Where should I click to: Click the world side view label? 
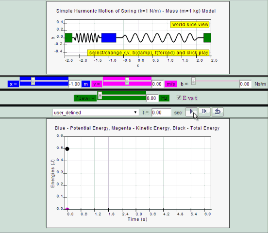pos(190,24)
